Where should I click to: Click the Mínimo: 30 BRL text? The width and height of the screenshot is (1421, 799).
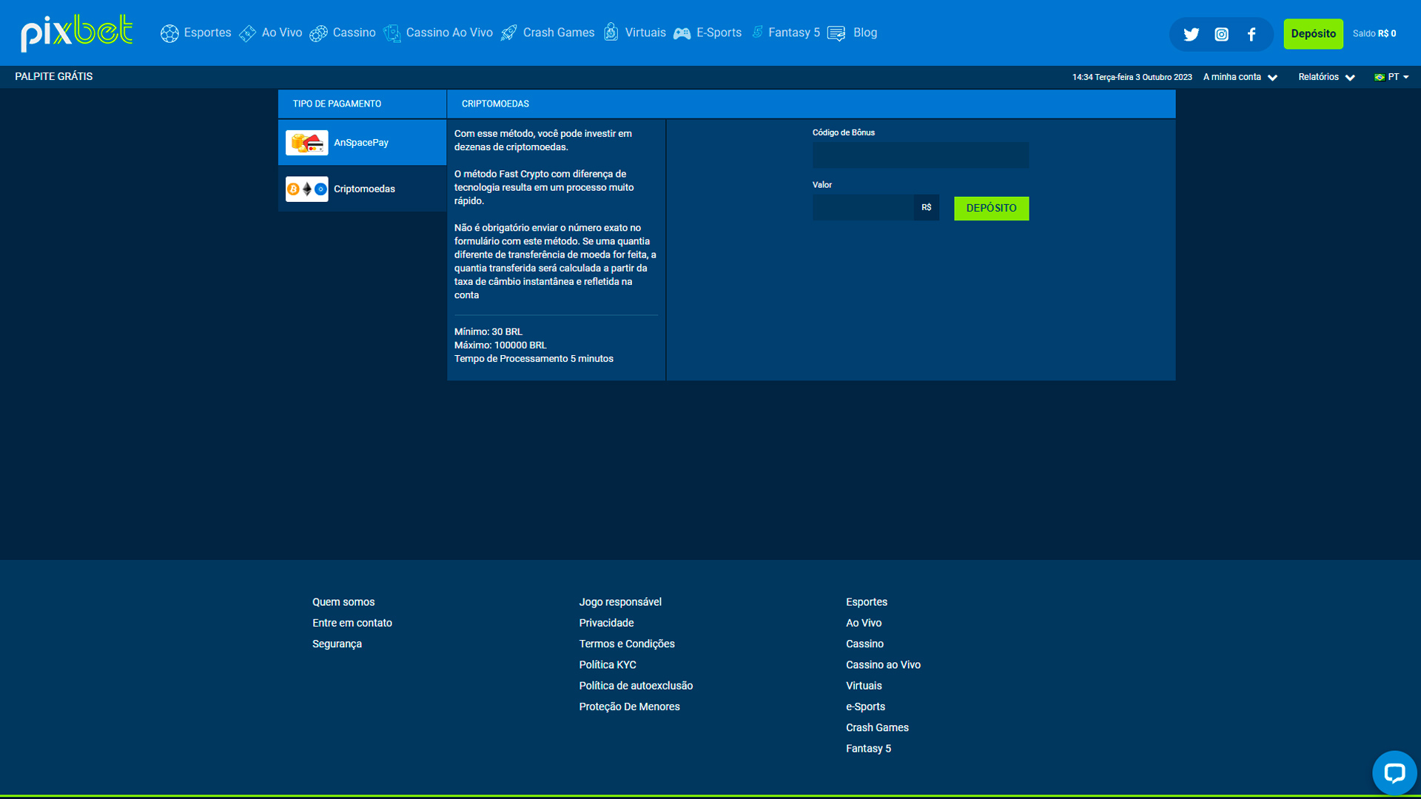488,331
